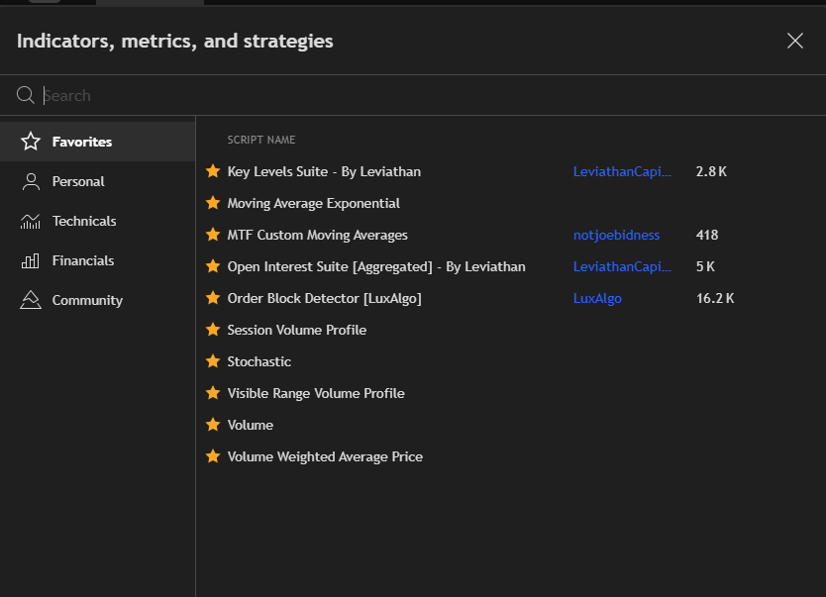Unfavorite the Stochastic indicator star

pyautogui.click(x=213, y=361)
